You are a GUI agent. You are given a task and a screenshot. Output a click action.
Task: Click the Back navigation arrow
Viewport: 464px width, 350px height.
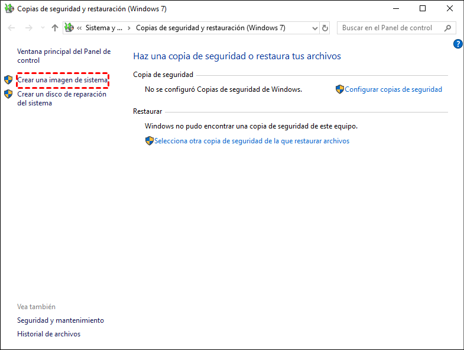click(x=12, y=28)
